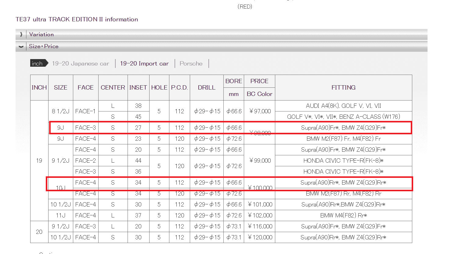This screenshot has width=473, height=254.
Task: Click the black inch tag label
Action: (x=39, y=63)
